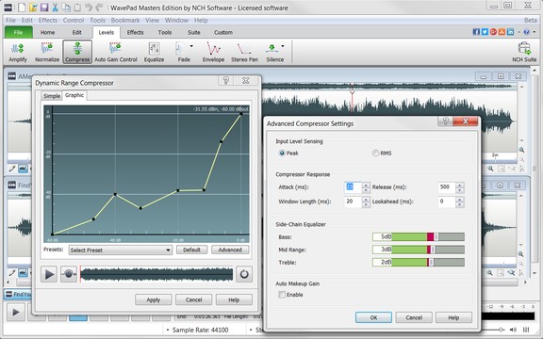Expand the Silence dropdown arrow
Screen dimensions: 543x339
point(283,46)
